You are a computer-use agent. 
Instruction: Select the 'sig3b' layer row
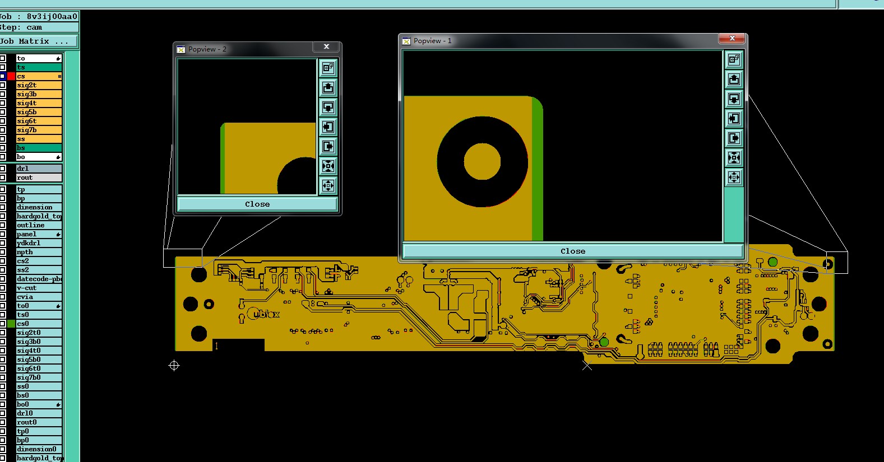click(x=39, y=94)
